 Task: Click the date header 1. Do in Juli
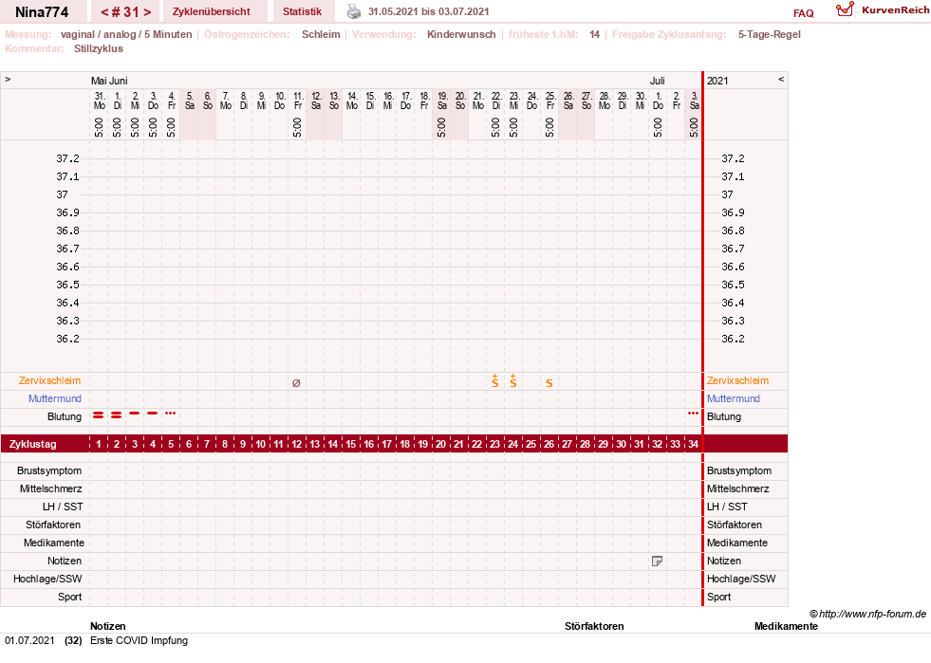(658, 101)
